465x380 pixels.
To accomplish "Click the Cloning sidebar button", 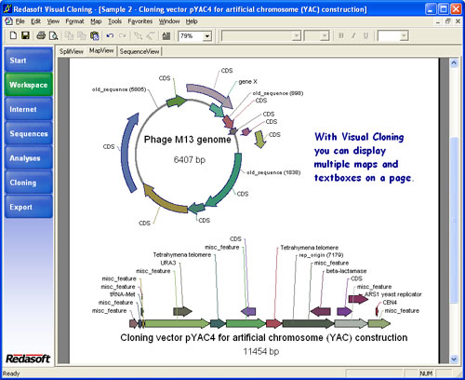I will (29, 183).
